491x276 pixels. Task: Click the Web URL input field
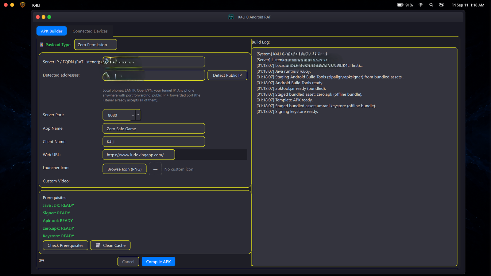138,155
